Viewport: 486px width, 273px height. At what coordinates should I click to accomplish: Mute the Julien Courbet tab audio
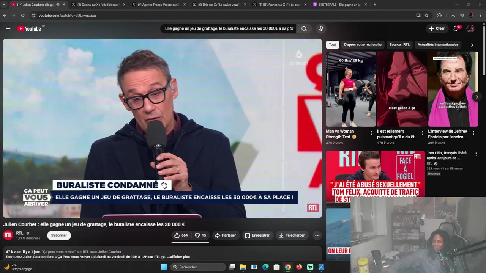(58, 5)
